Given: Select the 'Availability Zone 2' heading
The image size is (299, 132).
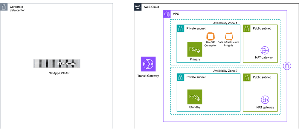Looking at the screenshot, I should 225,71.
